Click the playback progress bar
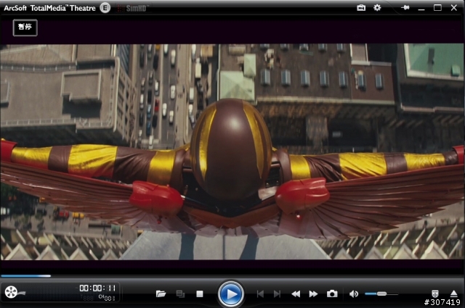465x308 pixels. coord(232,275)
